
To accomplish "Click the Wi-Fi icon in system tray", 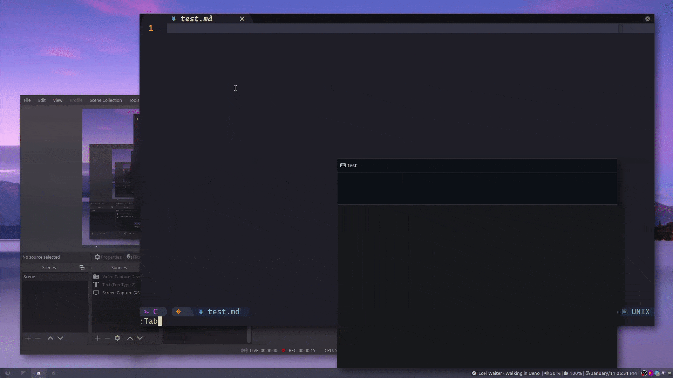I will (663, 373).
